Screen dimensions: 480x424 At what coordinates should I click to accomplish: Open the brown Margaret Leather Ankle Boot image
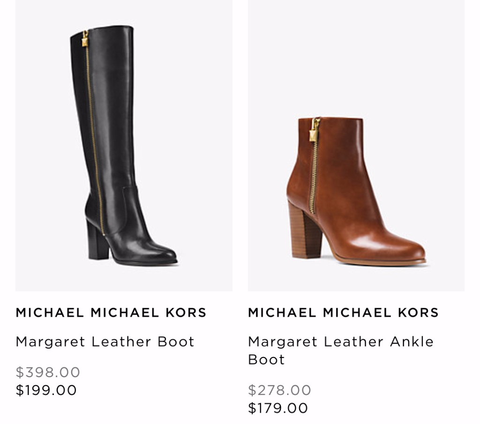[356, 145]
